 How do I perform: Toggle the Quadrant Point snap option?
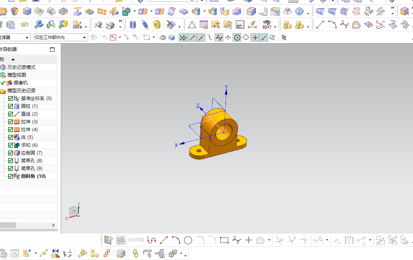click(246, 38)
